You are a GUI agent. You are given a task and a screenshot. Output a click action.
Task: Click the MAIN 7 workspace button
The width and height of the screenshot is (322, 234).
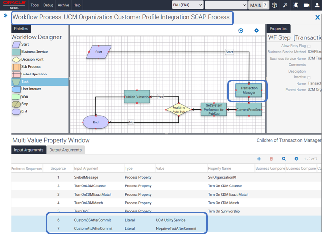(259, 5)
